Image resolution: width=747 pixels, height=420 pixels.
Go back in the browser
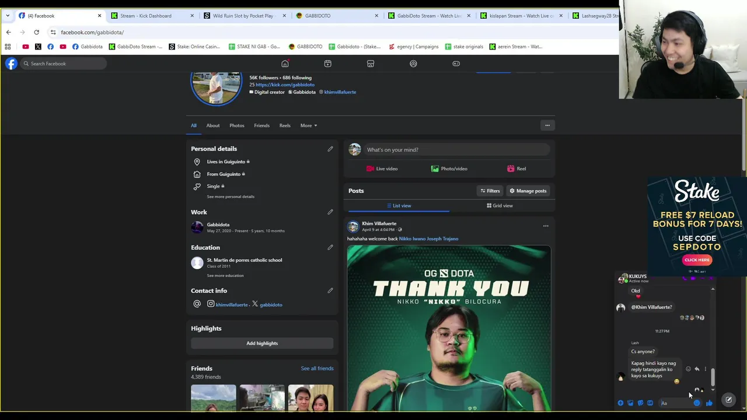(x=8, y=32)
